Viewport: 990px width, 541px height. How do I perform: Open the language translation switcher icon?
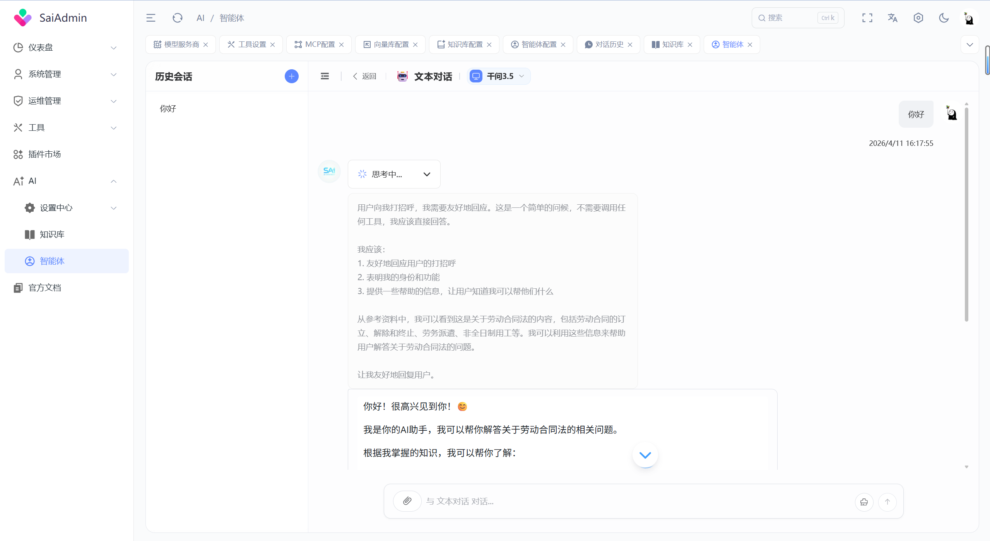click(893, 18)
